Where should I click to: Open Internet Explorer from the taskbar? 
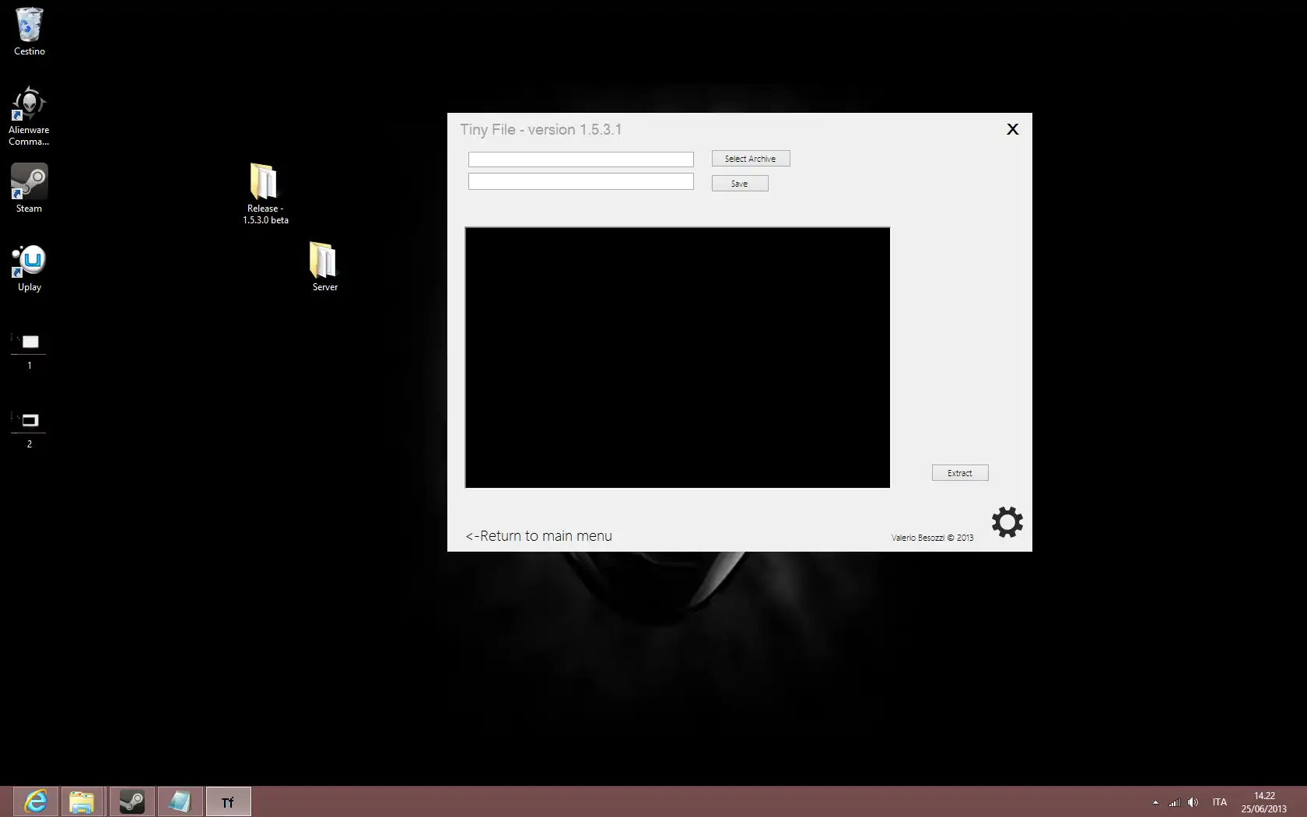[36, 801]
